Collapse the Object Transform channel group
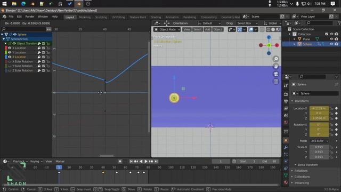 (x=5, y=44)
